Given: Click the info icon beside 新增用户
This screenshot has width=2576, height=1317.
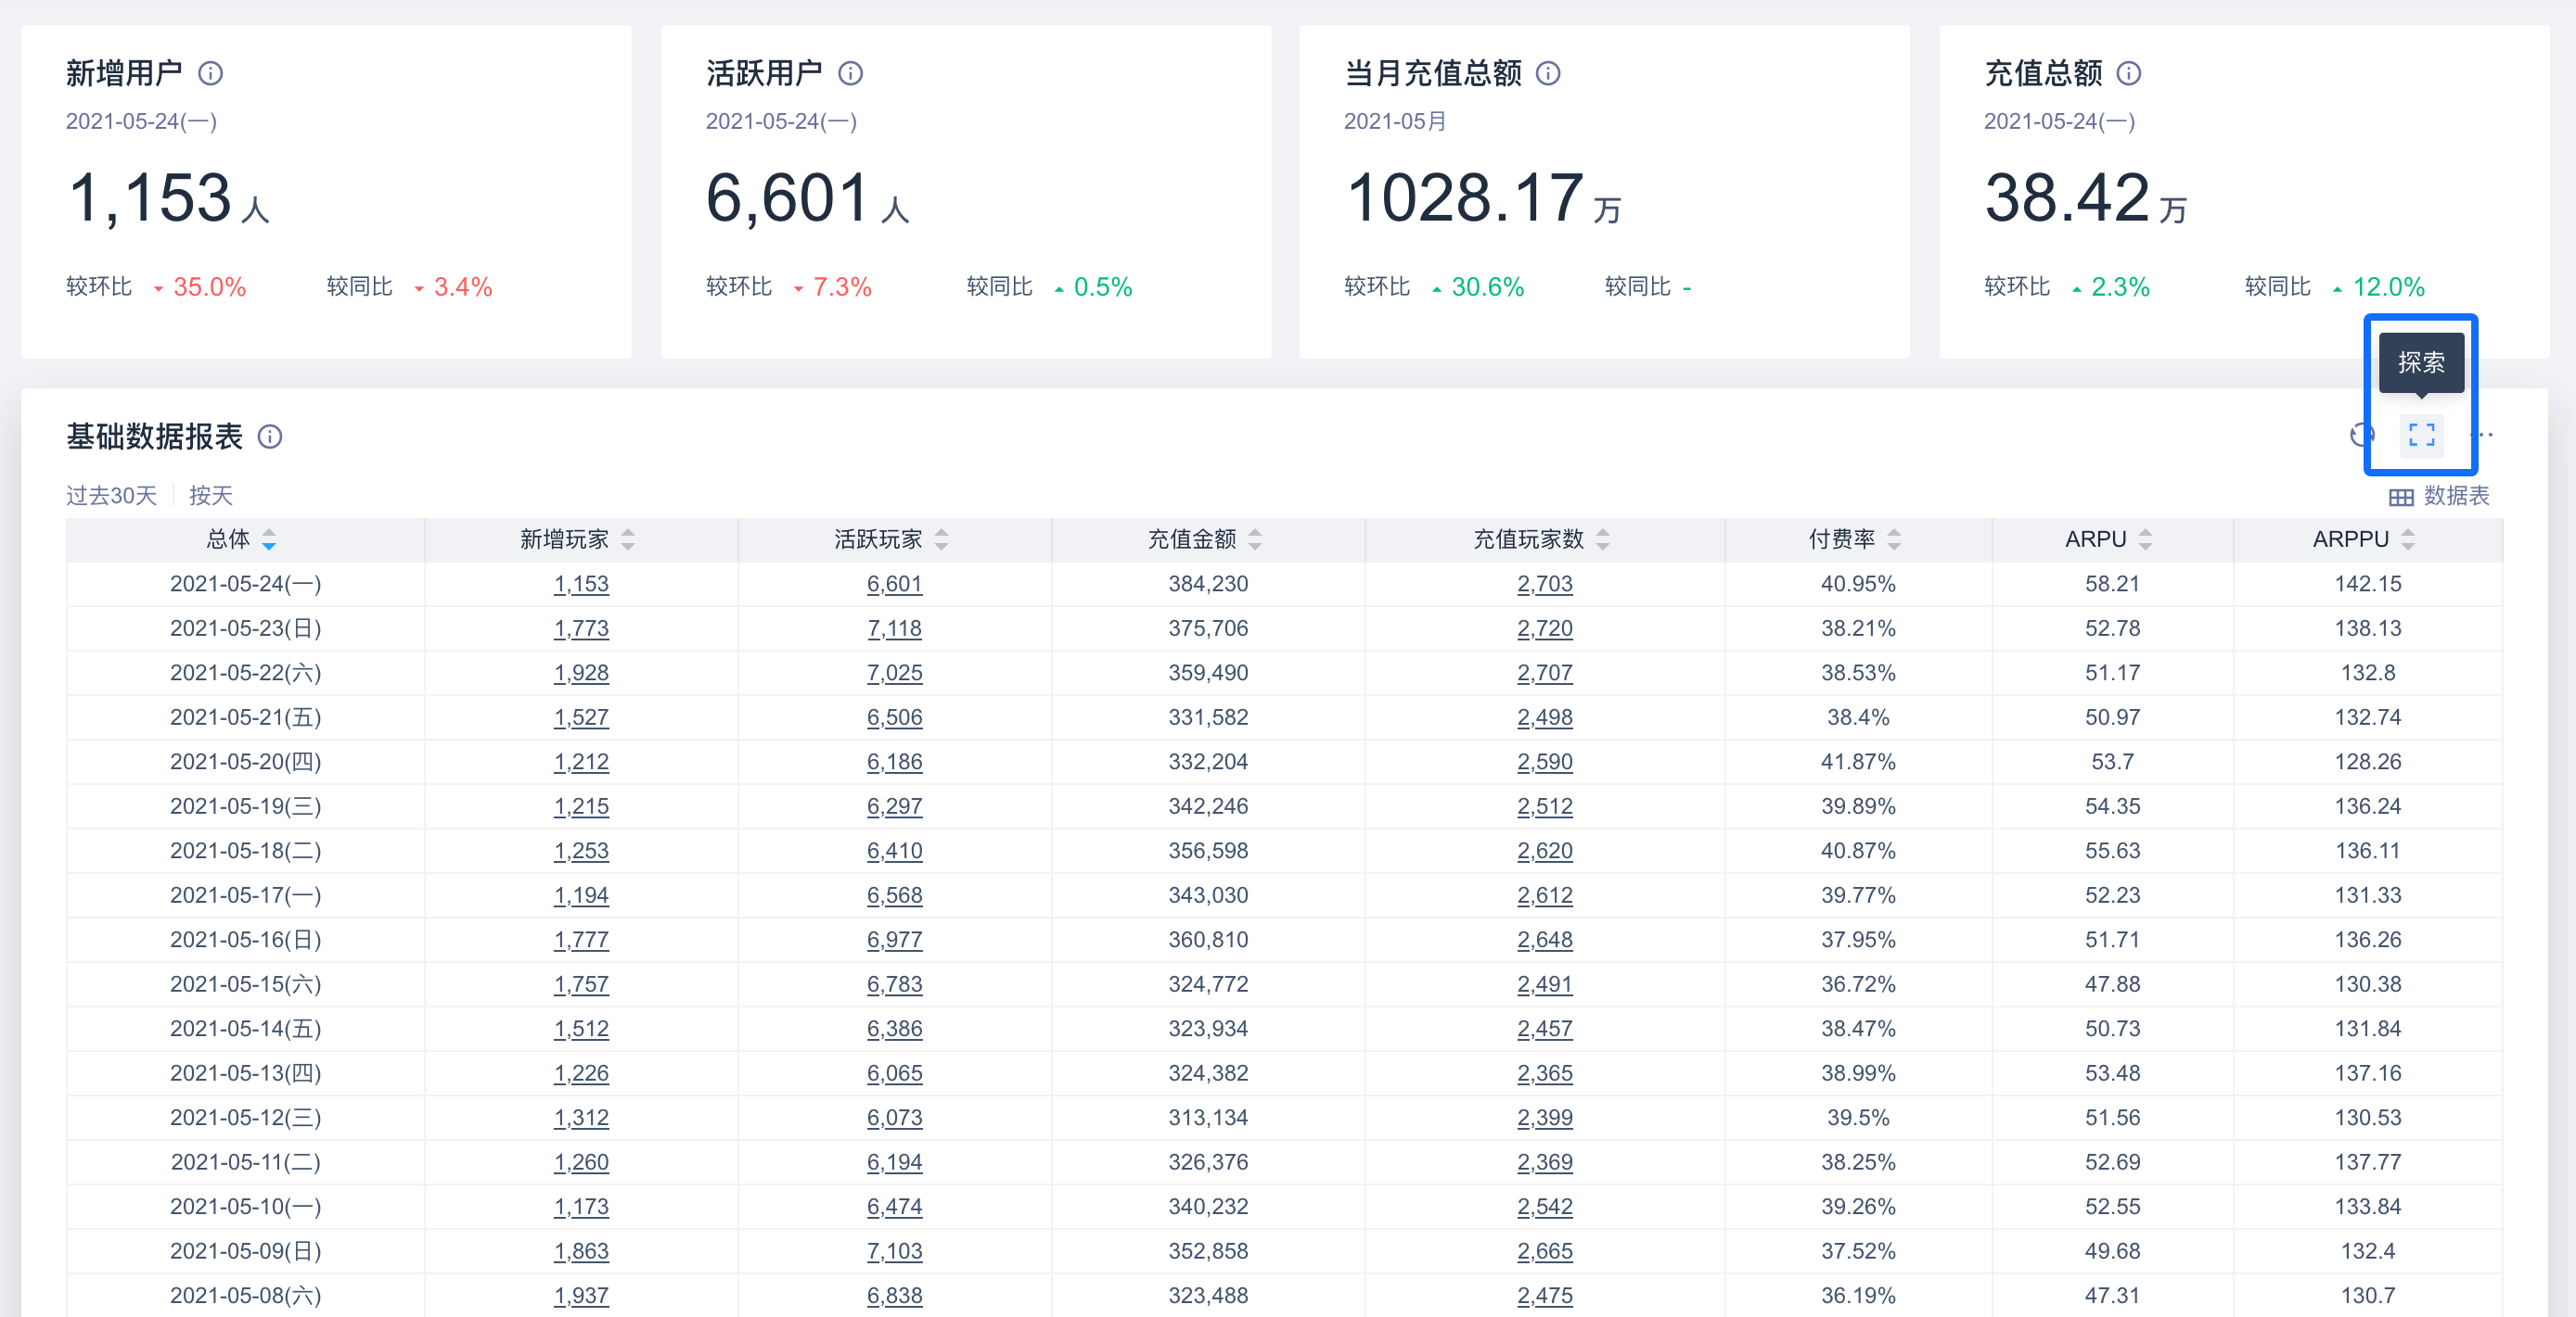Looking at the screenshot, I should 210,73.
